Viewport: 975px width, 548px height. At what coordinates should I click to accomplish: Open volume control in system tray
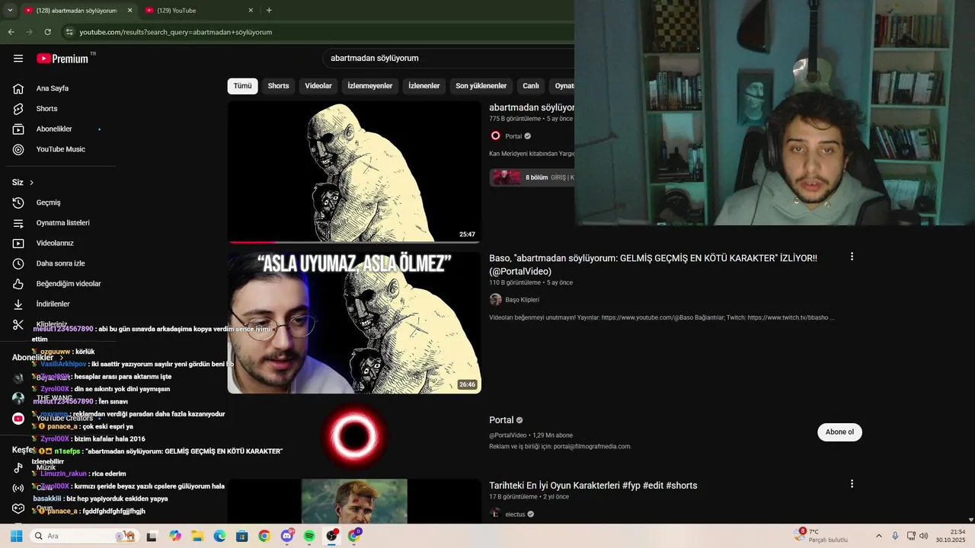pos(924,536)
